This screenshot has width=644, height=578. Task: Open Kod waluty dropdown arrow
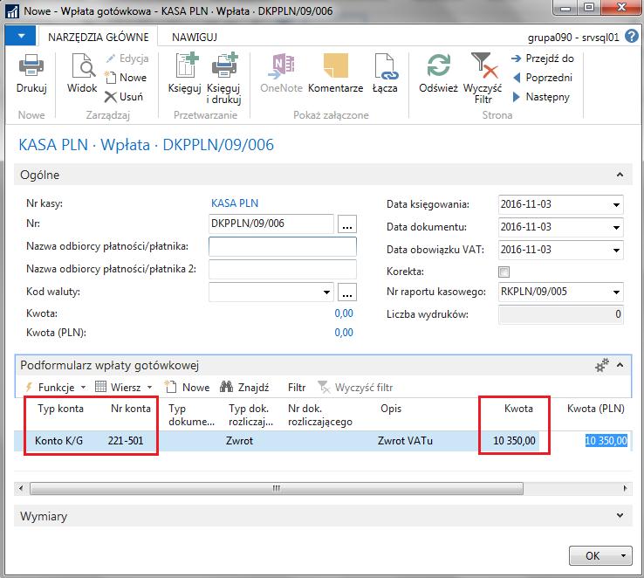(x=326, y=292)
